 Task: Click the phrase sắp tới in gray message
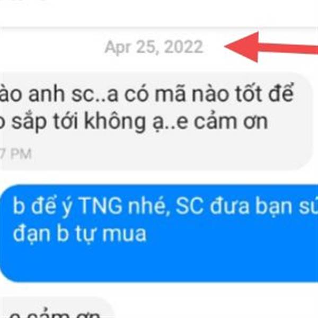click(45, 122)
